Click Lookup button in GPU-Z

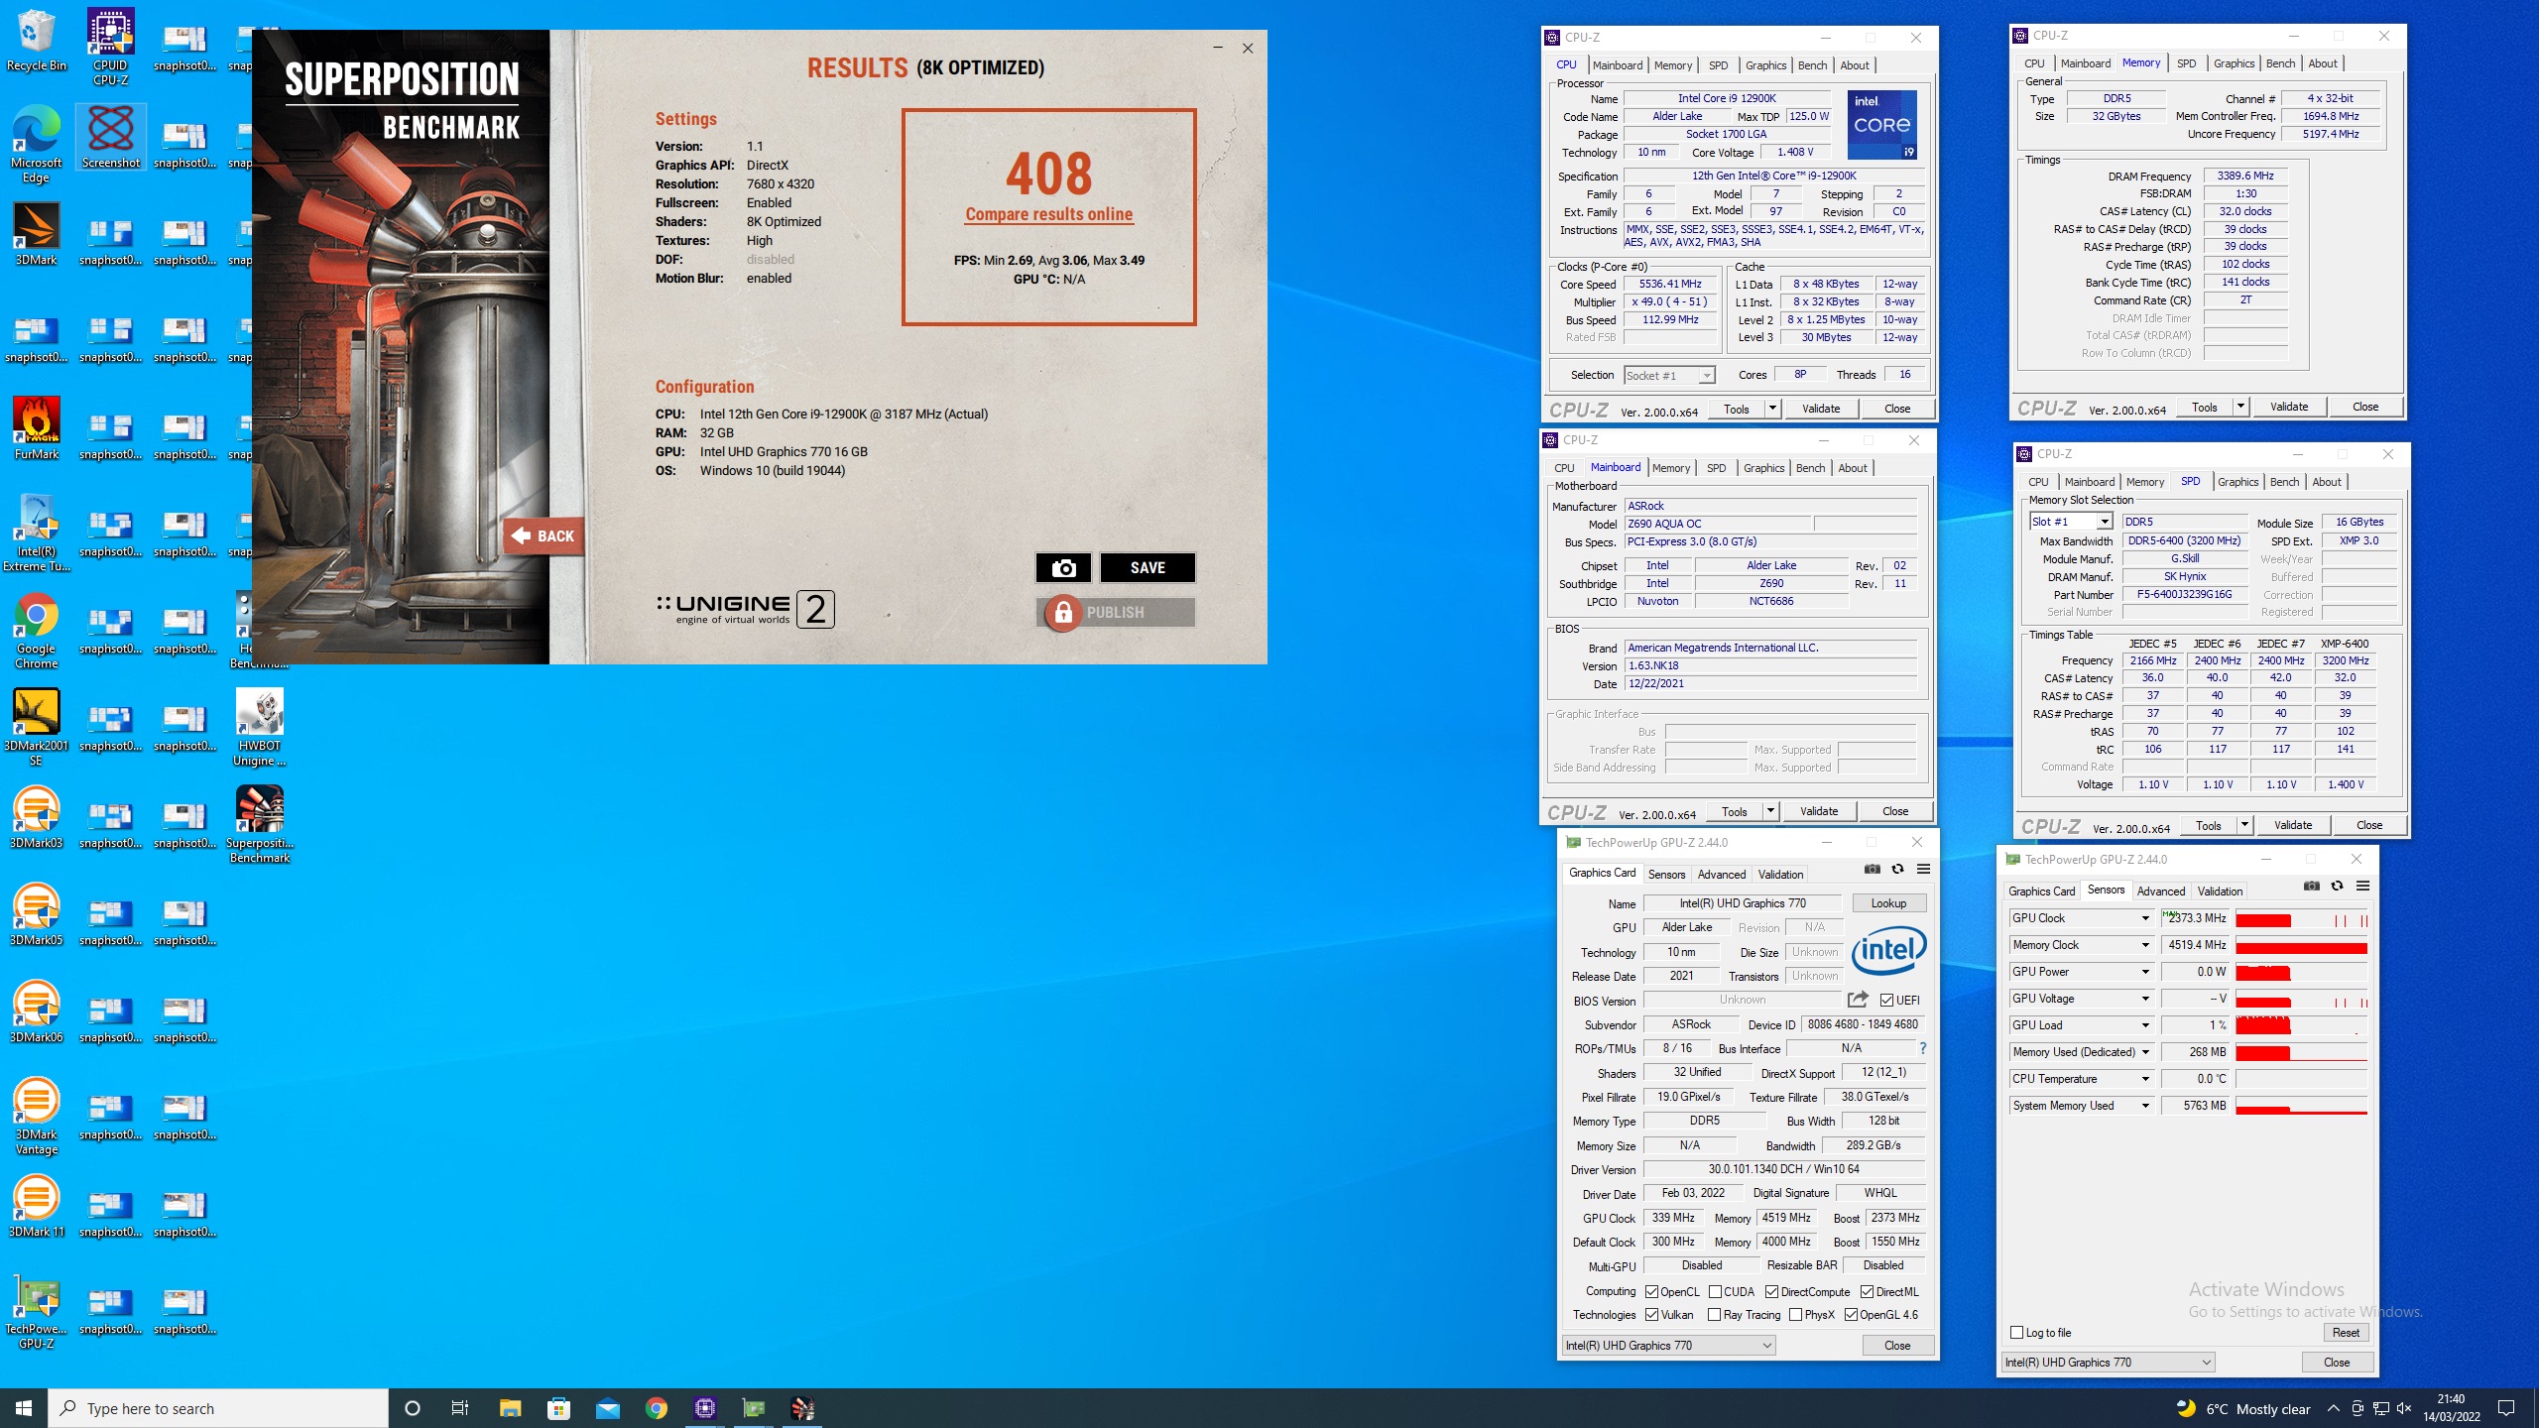coord(1888,903)
